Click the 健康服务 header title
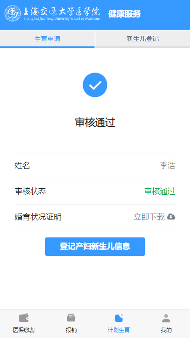Viewport: 190px width, 338px height. click(x=124, y=14)
